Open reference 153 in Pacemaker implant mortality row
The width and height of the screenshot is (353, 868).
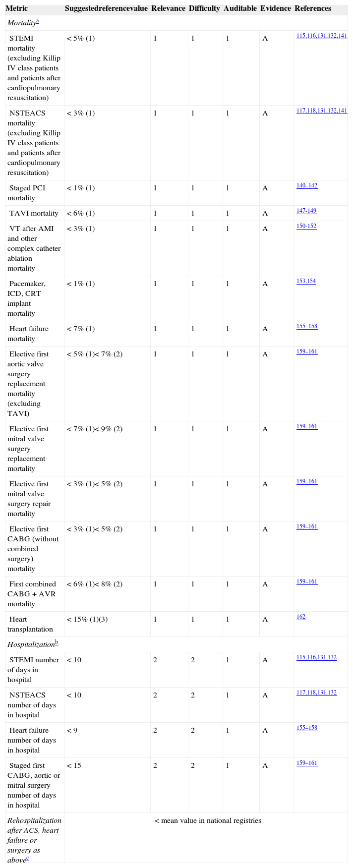[301, 282]
